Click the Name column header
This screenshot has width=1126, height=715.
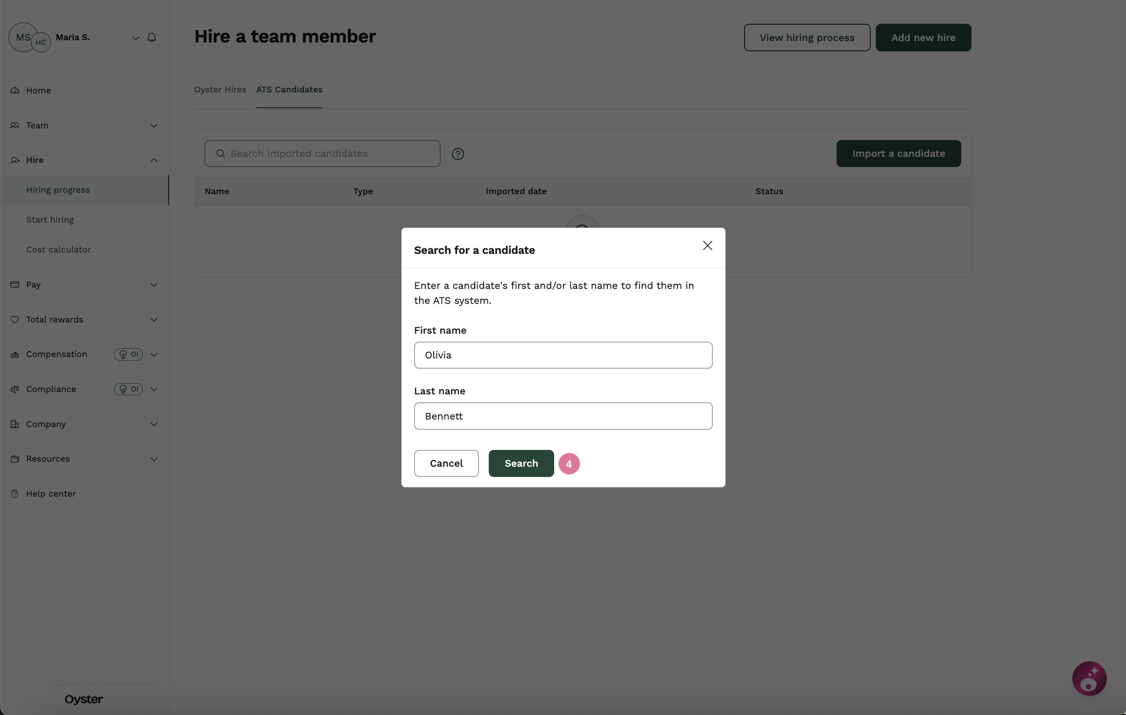pos(217,191)
